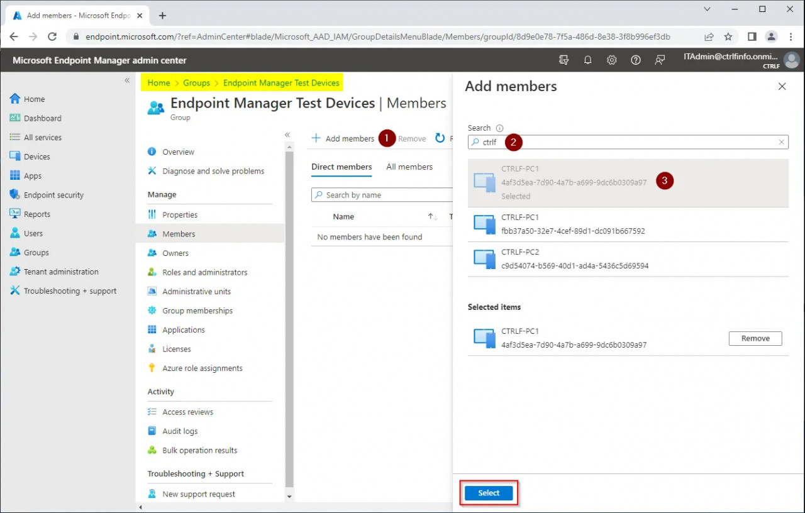Click the Search by name field

click(x=382, y=195)
